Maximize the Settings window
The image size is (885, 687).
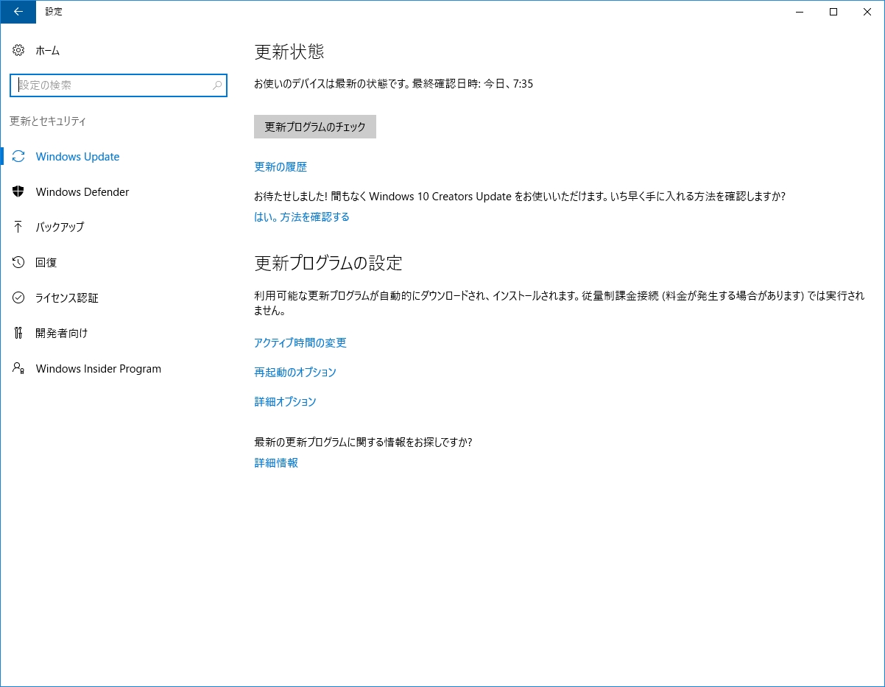click(x=833, y=12)
